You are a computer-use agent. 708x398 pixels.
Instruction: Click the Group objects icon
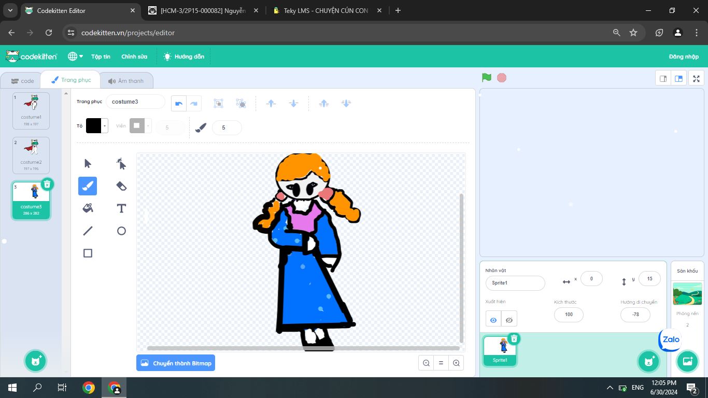pos(219,103)
